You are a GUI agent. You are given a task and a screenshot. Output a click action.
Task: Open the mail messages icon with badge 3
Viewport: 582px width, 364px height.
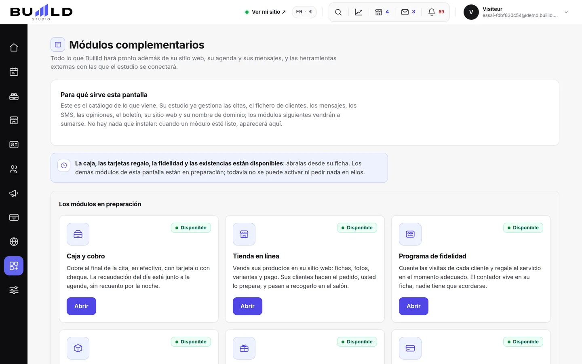pos(408,12)
